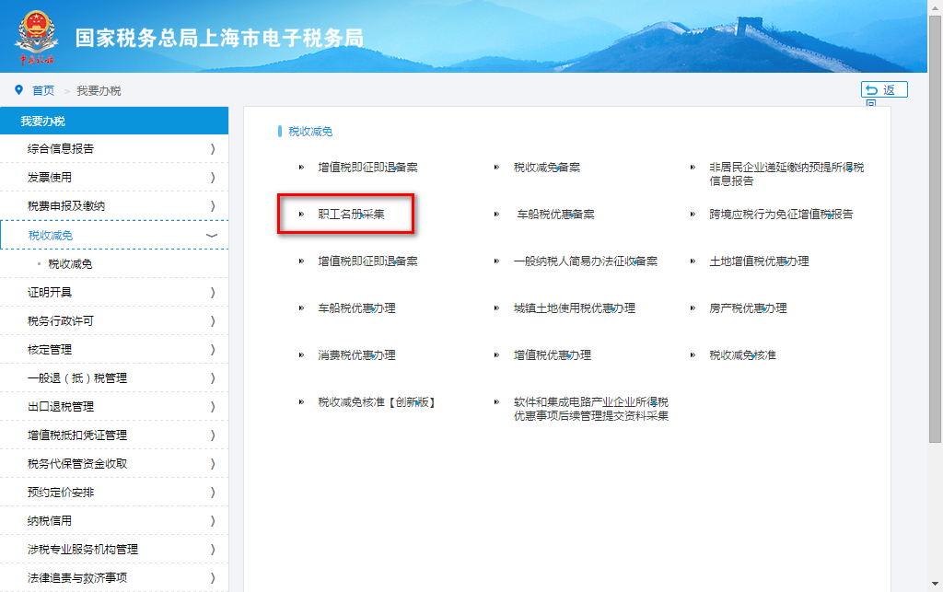Click the small square icon below the 返回 button
This screenshot has height=592, width=943.
tap(873, 102)
